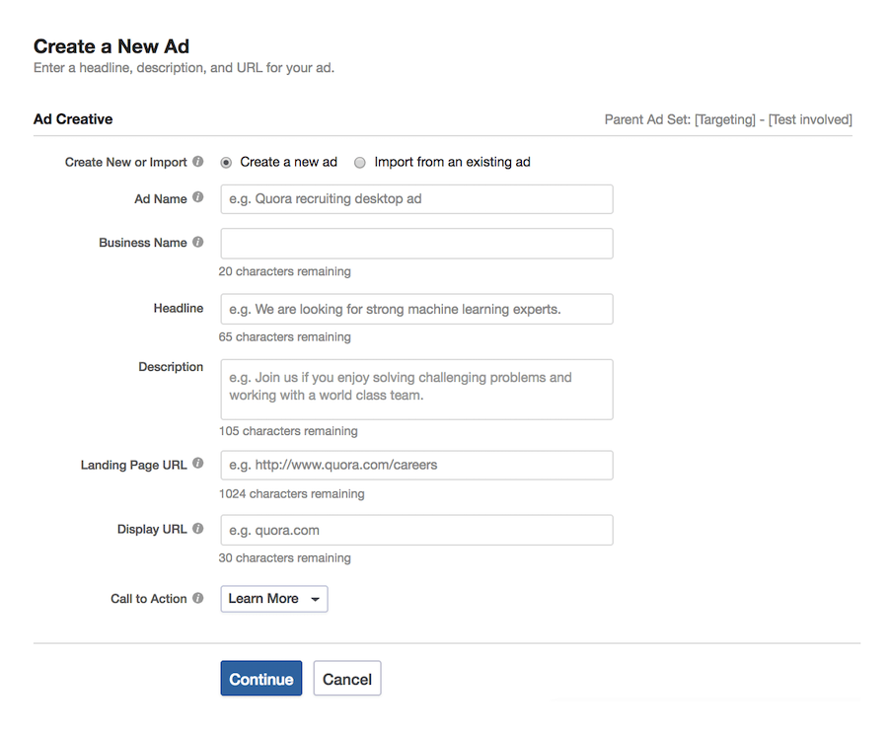The width and height of the screenshot is (888, 734).
Task: Click the Parent Ad Set text
Action: tap(727, 119)
